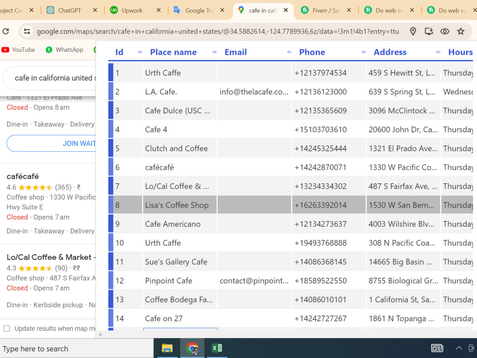Click info@thelacafe email cell

point(254,92)
